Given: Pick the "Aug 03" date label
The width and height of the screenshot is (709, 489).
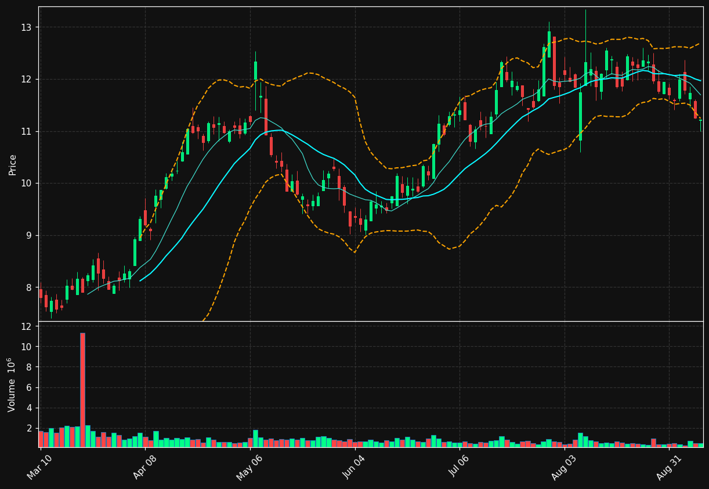Looking at the screenshot, I should (563, 468).
